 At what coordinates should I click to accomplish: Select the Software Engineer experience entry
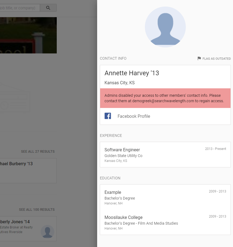click(122, 150)
